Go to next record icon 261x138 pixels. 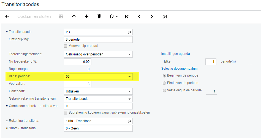coord(152,16)
